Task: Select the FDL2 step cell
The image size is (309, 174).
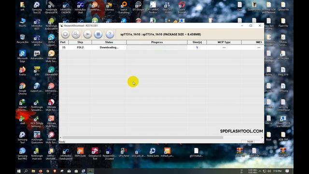Action: [x=80, y=47]
